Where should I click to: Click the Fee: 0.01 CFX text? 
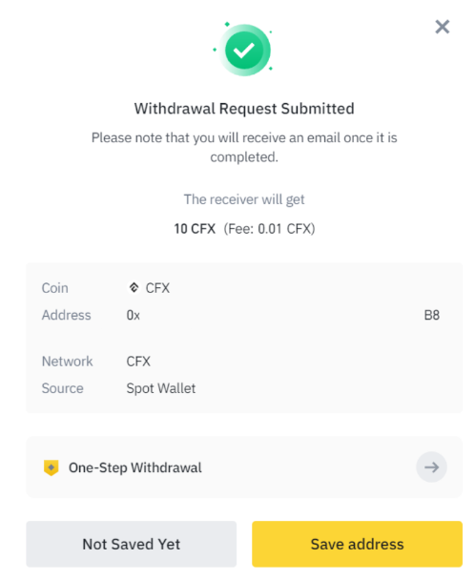click(269, 229)
